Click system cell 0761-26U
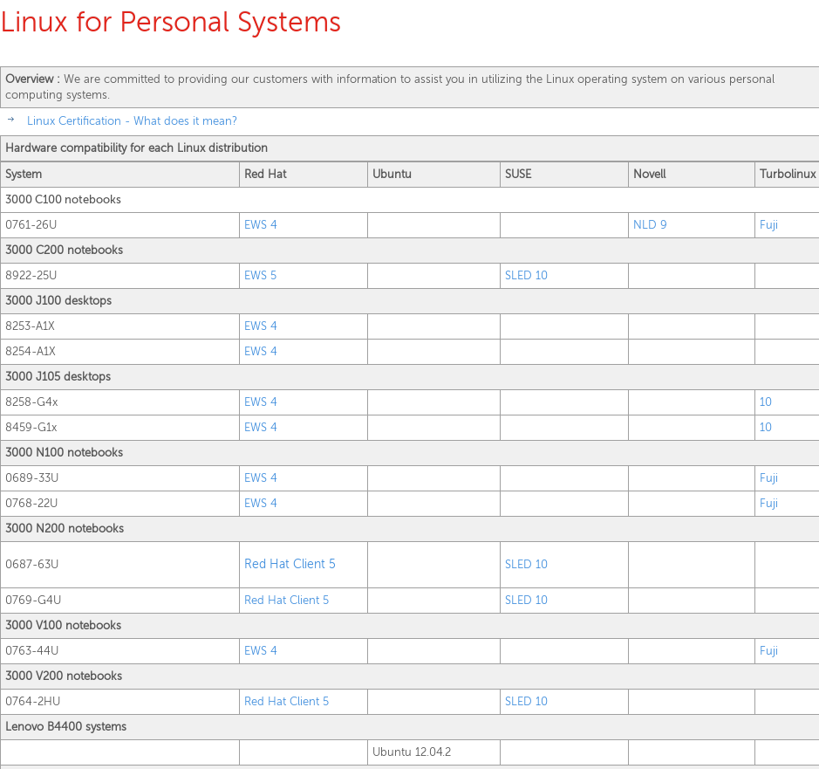819x769 pixels. pyautogui.click(x=119, y=225)
